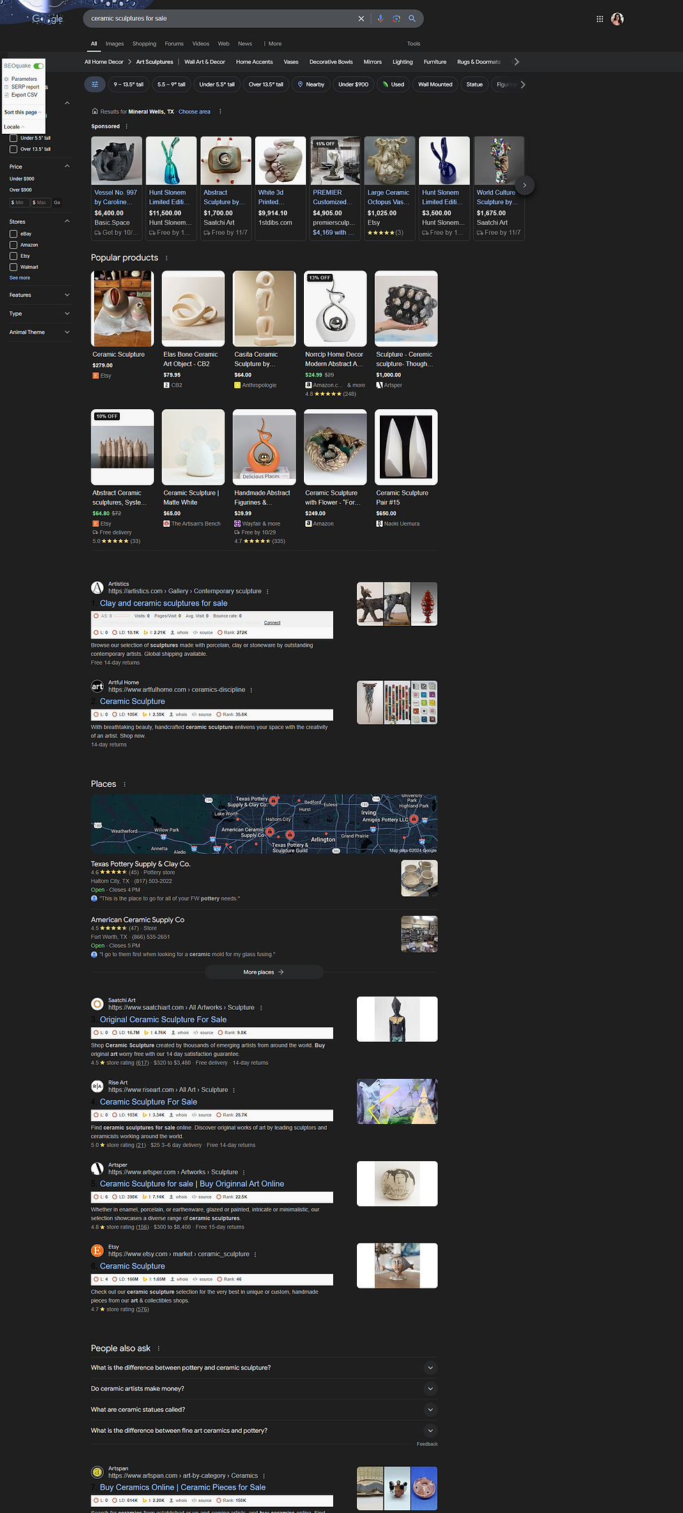
Task: Click the filter chips right arrow
Action: pos(523,84)
